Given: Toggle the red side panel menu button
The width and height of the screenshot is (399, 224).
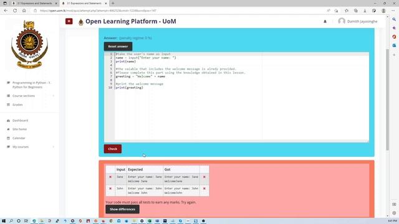Looking at the screenshot, I should tap(69, 21).
